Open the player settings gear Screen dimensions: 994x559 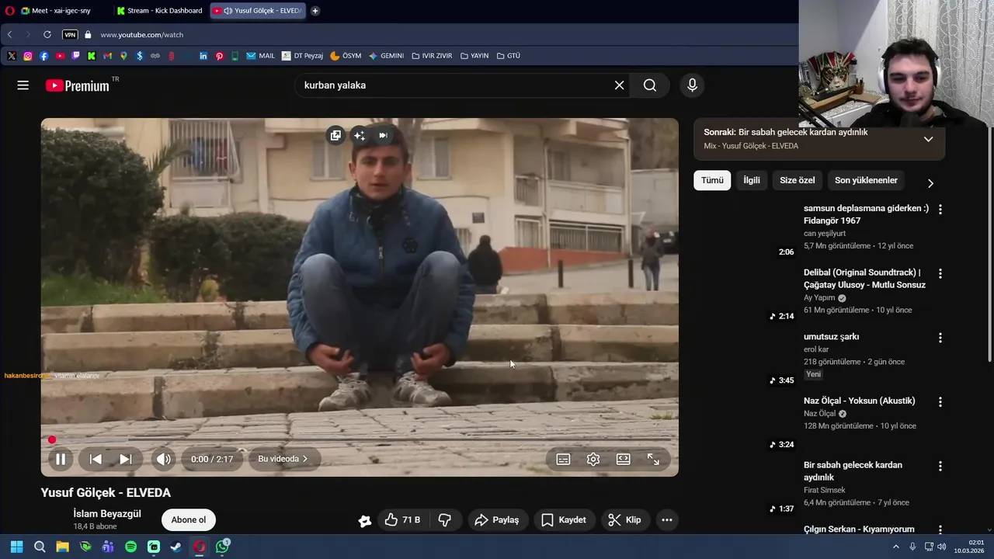pos(593,459)
